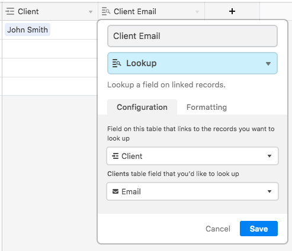Select the empty Client cell below John Smith
292x251 pixels.
point(50,48)
